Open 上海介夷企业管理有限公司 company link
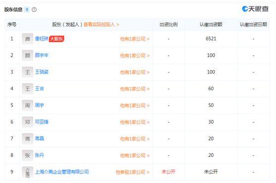276x183 pixels. pos(62,172)
